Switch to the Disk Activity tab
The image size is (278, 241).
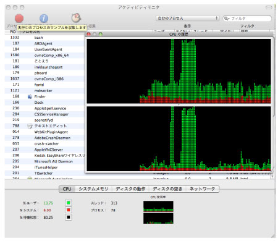tap(130, 189)
